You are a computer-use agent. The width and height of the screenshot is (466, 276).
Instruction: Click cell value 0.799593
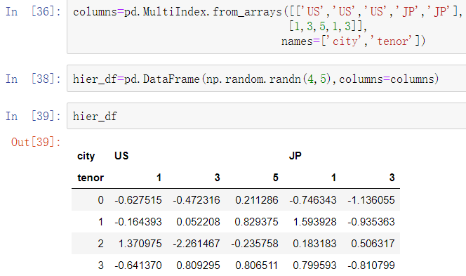pyautogui.click(x=314, y=265)
